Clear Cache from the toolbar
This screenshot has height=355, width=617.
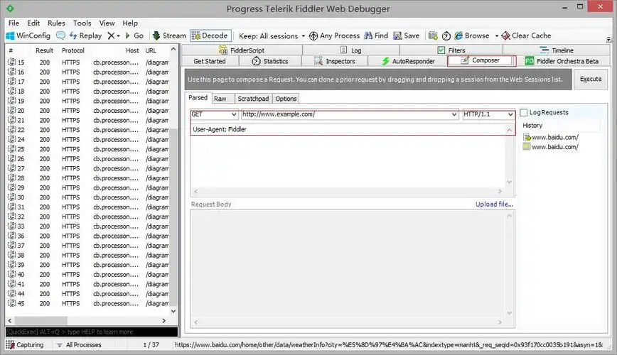527,35
